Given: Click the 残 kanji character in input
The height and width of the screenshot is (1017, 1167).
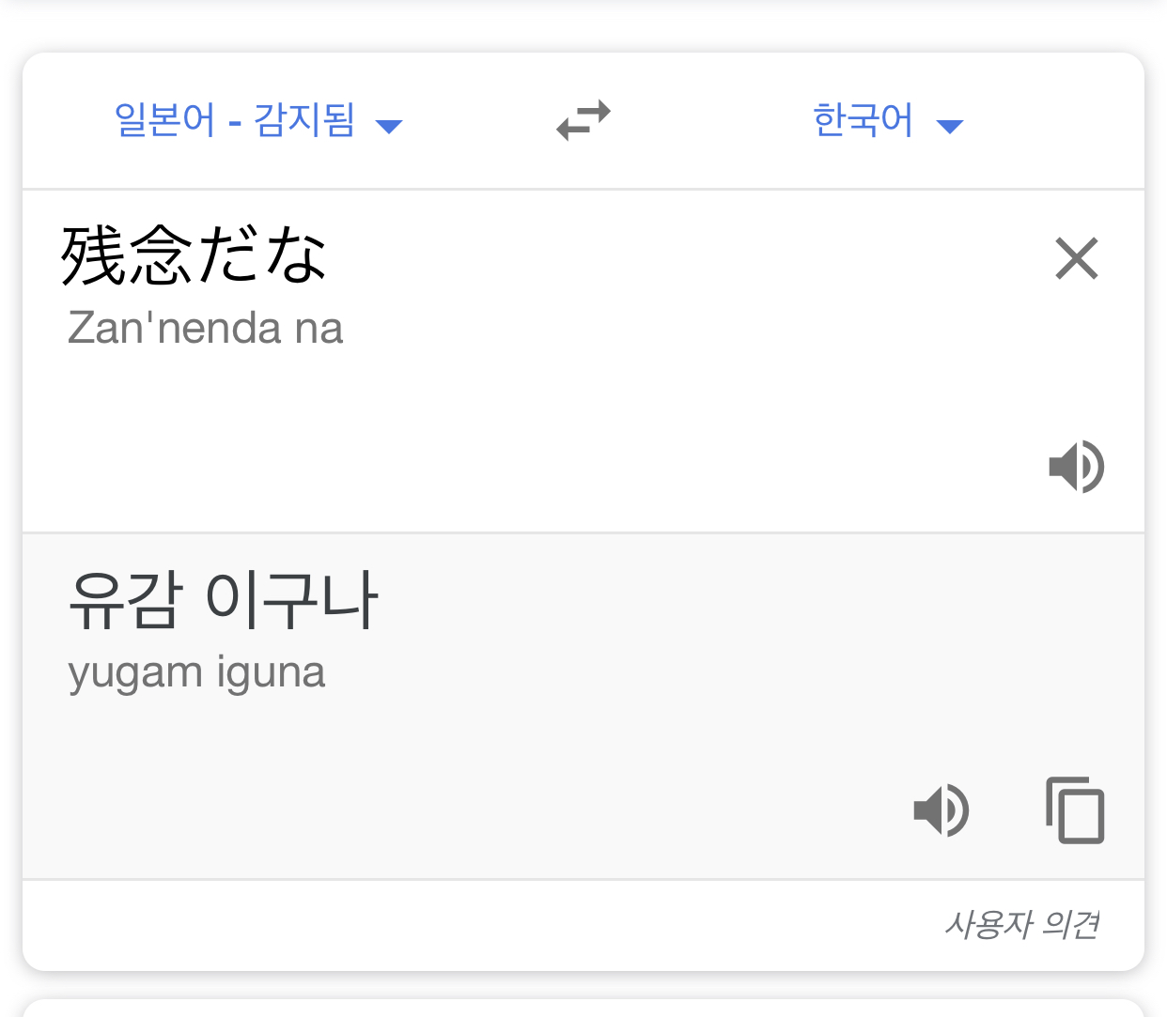Looking at the screenshot, I should pos(93,255).
